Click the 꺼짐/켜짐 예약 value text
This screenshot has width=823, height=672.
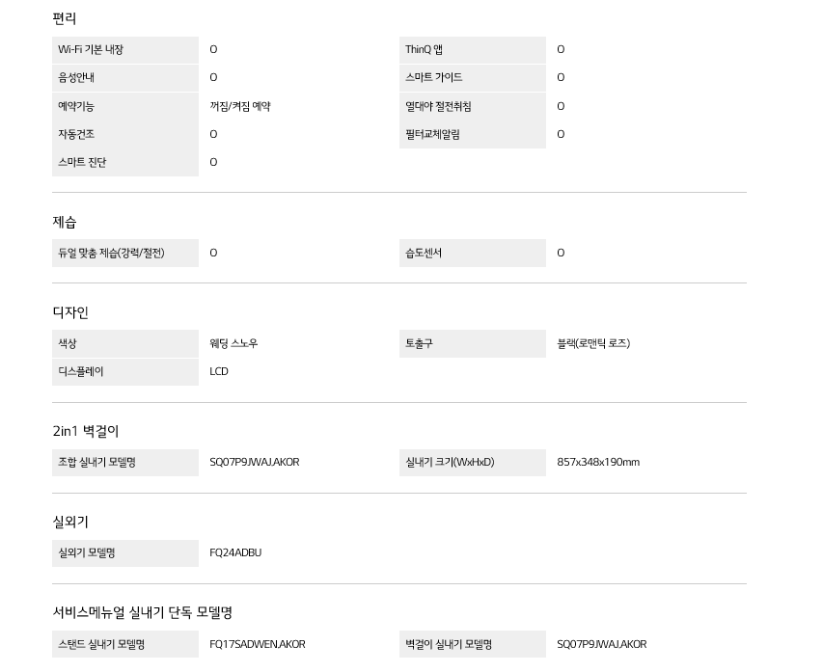click(x=240, y=106)
